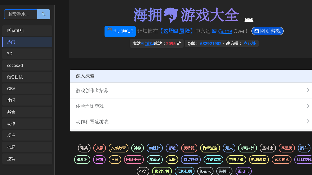Expand the 游戏创作者招募 row chevron
The width and height of the screenshot is (312, 175).
(308, 90)
